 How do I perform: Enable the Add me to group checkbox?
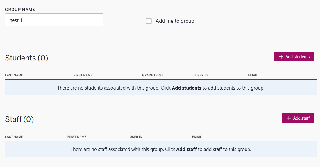[149, 21]
